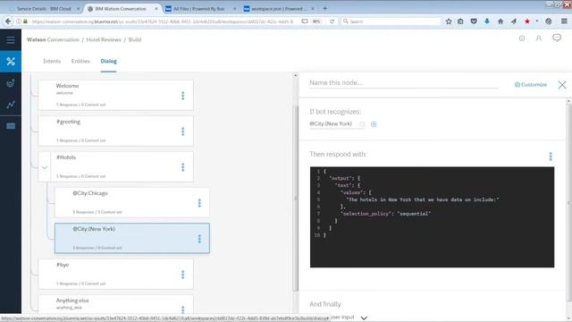
Task: Open @City:Chicago node options menu
Action: click(199, 203)
